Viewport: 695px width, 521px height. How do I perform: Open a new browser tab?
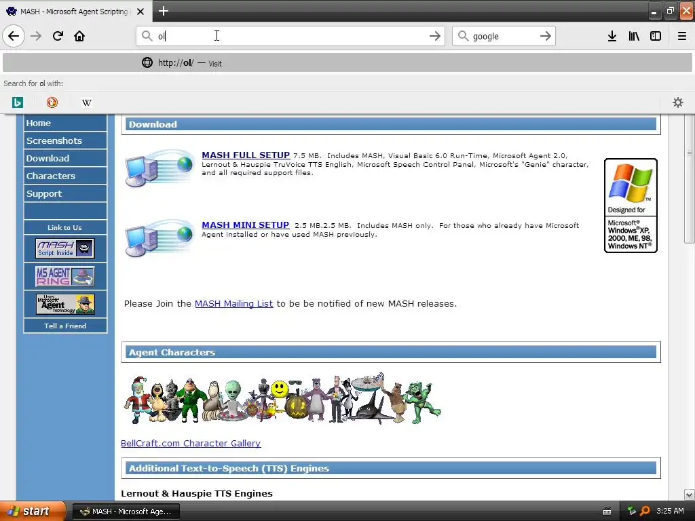163,11
